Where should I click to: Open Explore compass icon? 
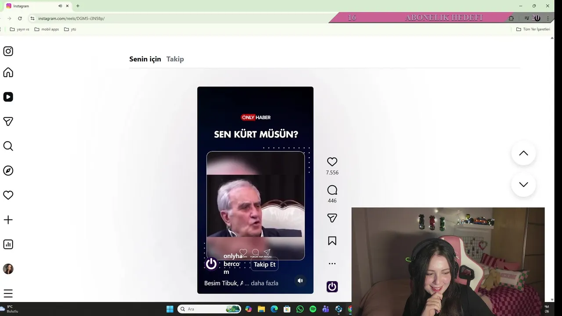(8, 171)
